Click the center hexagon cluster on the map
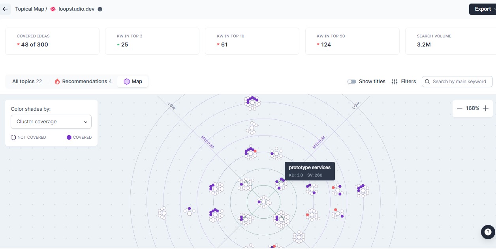The image size is (496, 249). point(263,202)
